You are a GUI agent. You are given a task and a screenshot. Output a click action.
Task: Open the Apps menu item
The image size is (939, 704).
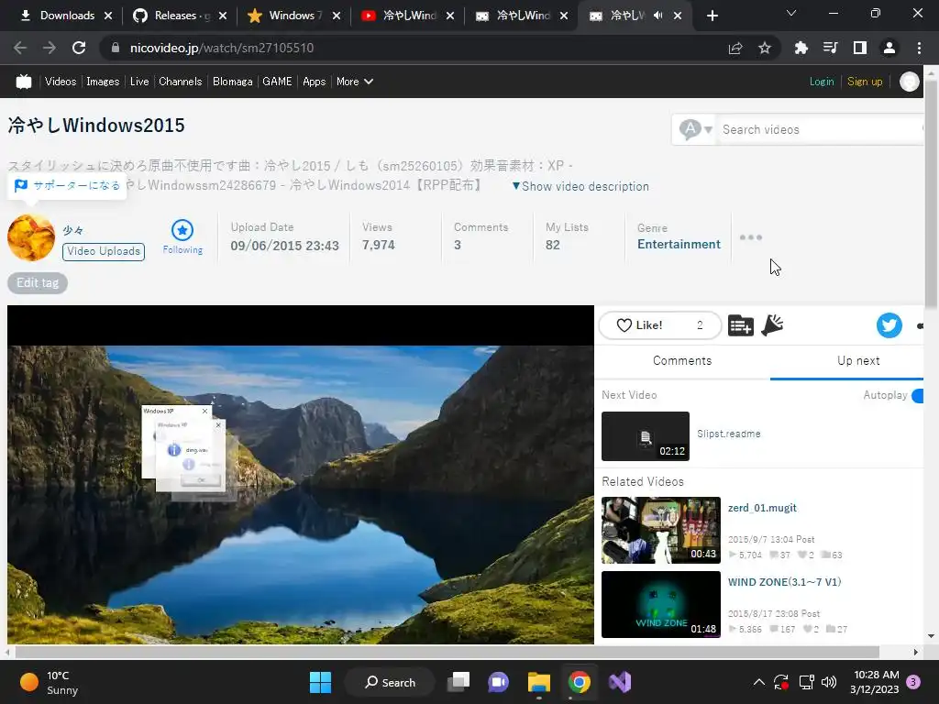coord(315,82)
